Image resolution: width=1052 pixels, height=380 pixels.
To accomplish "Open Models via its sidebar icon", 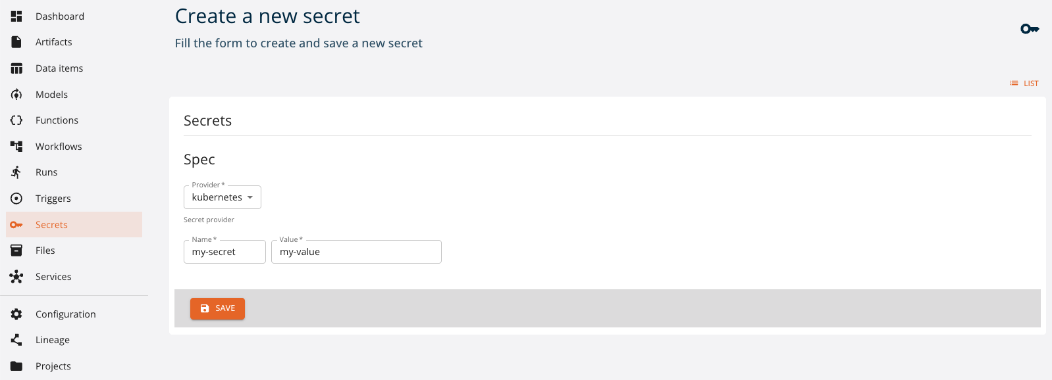I will click(16, 94).
